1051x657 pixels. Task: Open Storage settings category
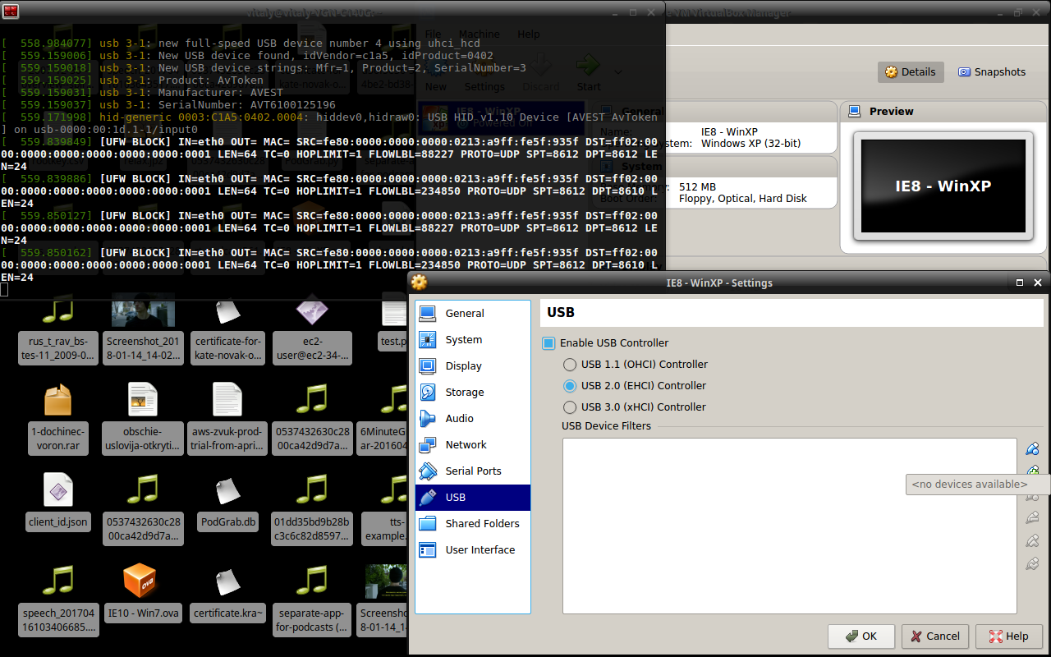pos(473,392)
